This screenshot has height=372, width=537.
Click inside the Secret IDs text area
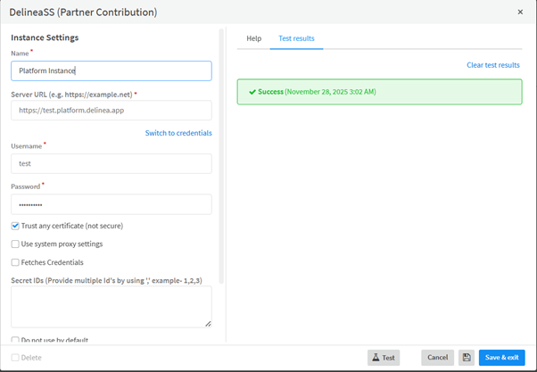(x=112, y=306)
